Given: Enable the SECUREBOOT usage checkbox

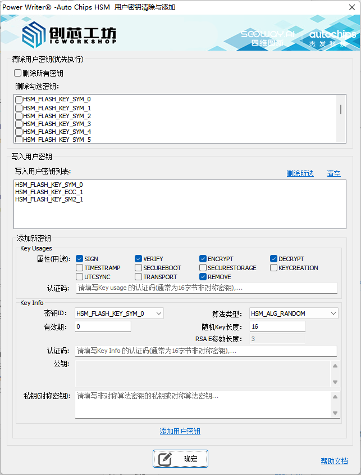Looking at the screenshot, I should coord(139,268).
